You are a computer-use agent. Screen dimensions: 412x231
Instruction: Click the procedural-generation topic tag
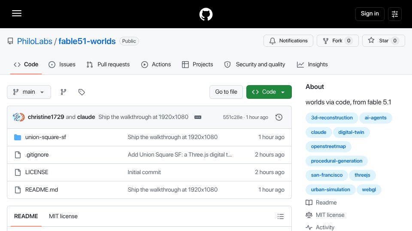click(336, 161)
